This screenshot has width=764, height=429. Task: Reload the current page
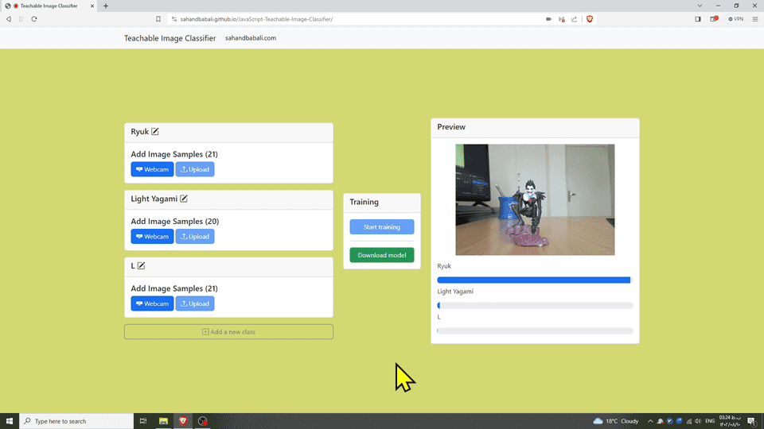34,19
